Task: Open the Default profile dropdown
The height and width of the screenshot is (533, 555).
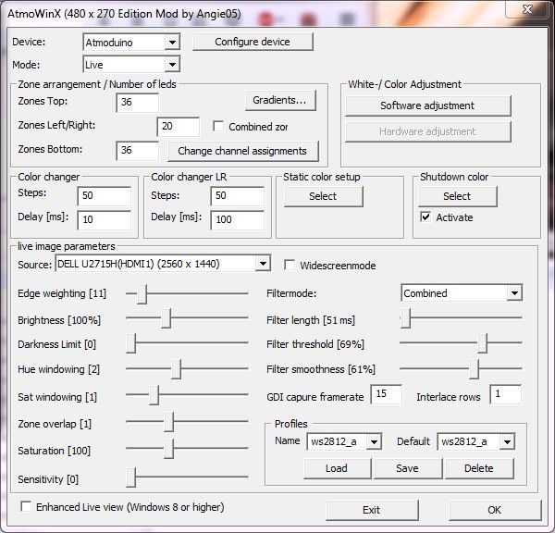Action: 507,442
